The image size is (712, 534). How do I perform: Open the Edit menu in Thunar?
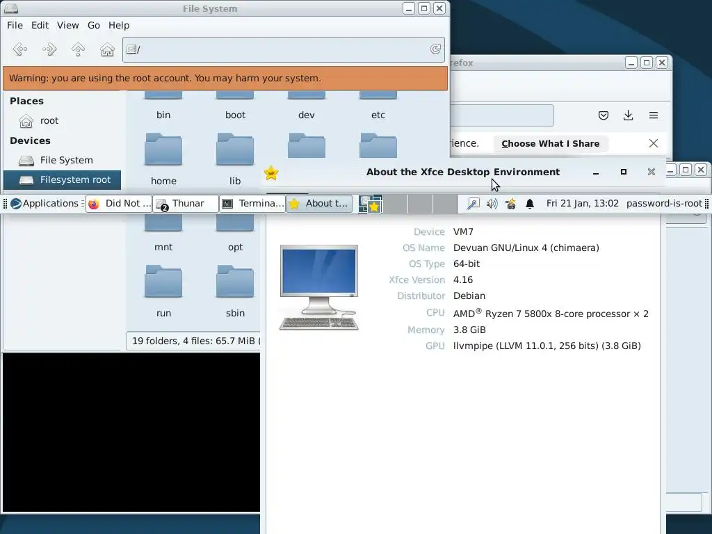(40, 26)
